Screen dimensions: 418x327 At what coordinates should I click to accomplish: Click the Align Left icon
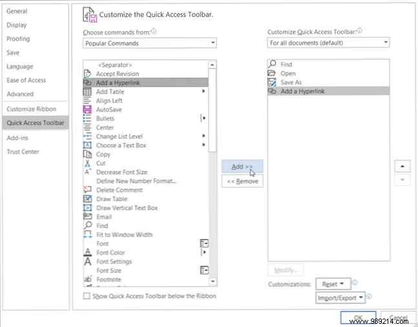point(87,101)
